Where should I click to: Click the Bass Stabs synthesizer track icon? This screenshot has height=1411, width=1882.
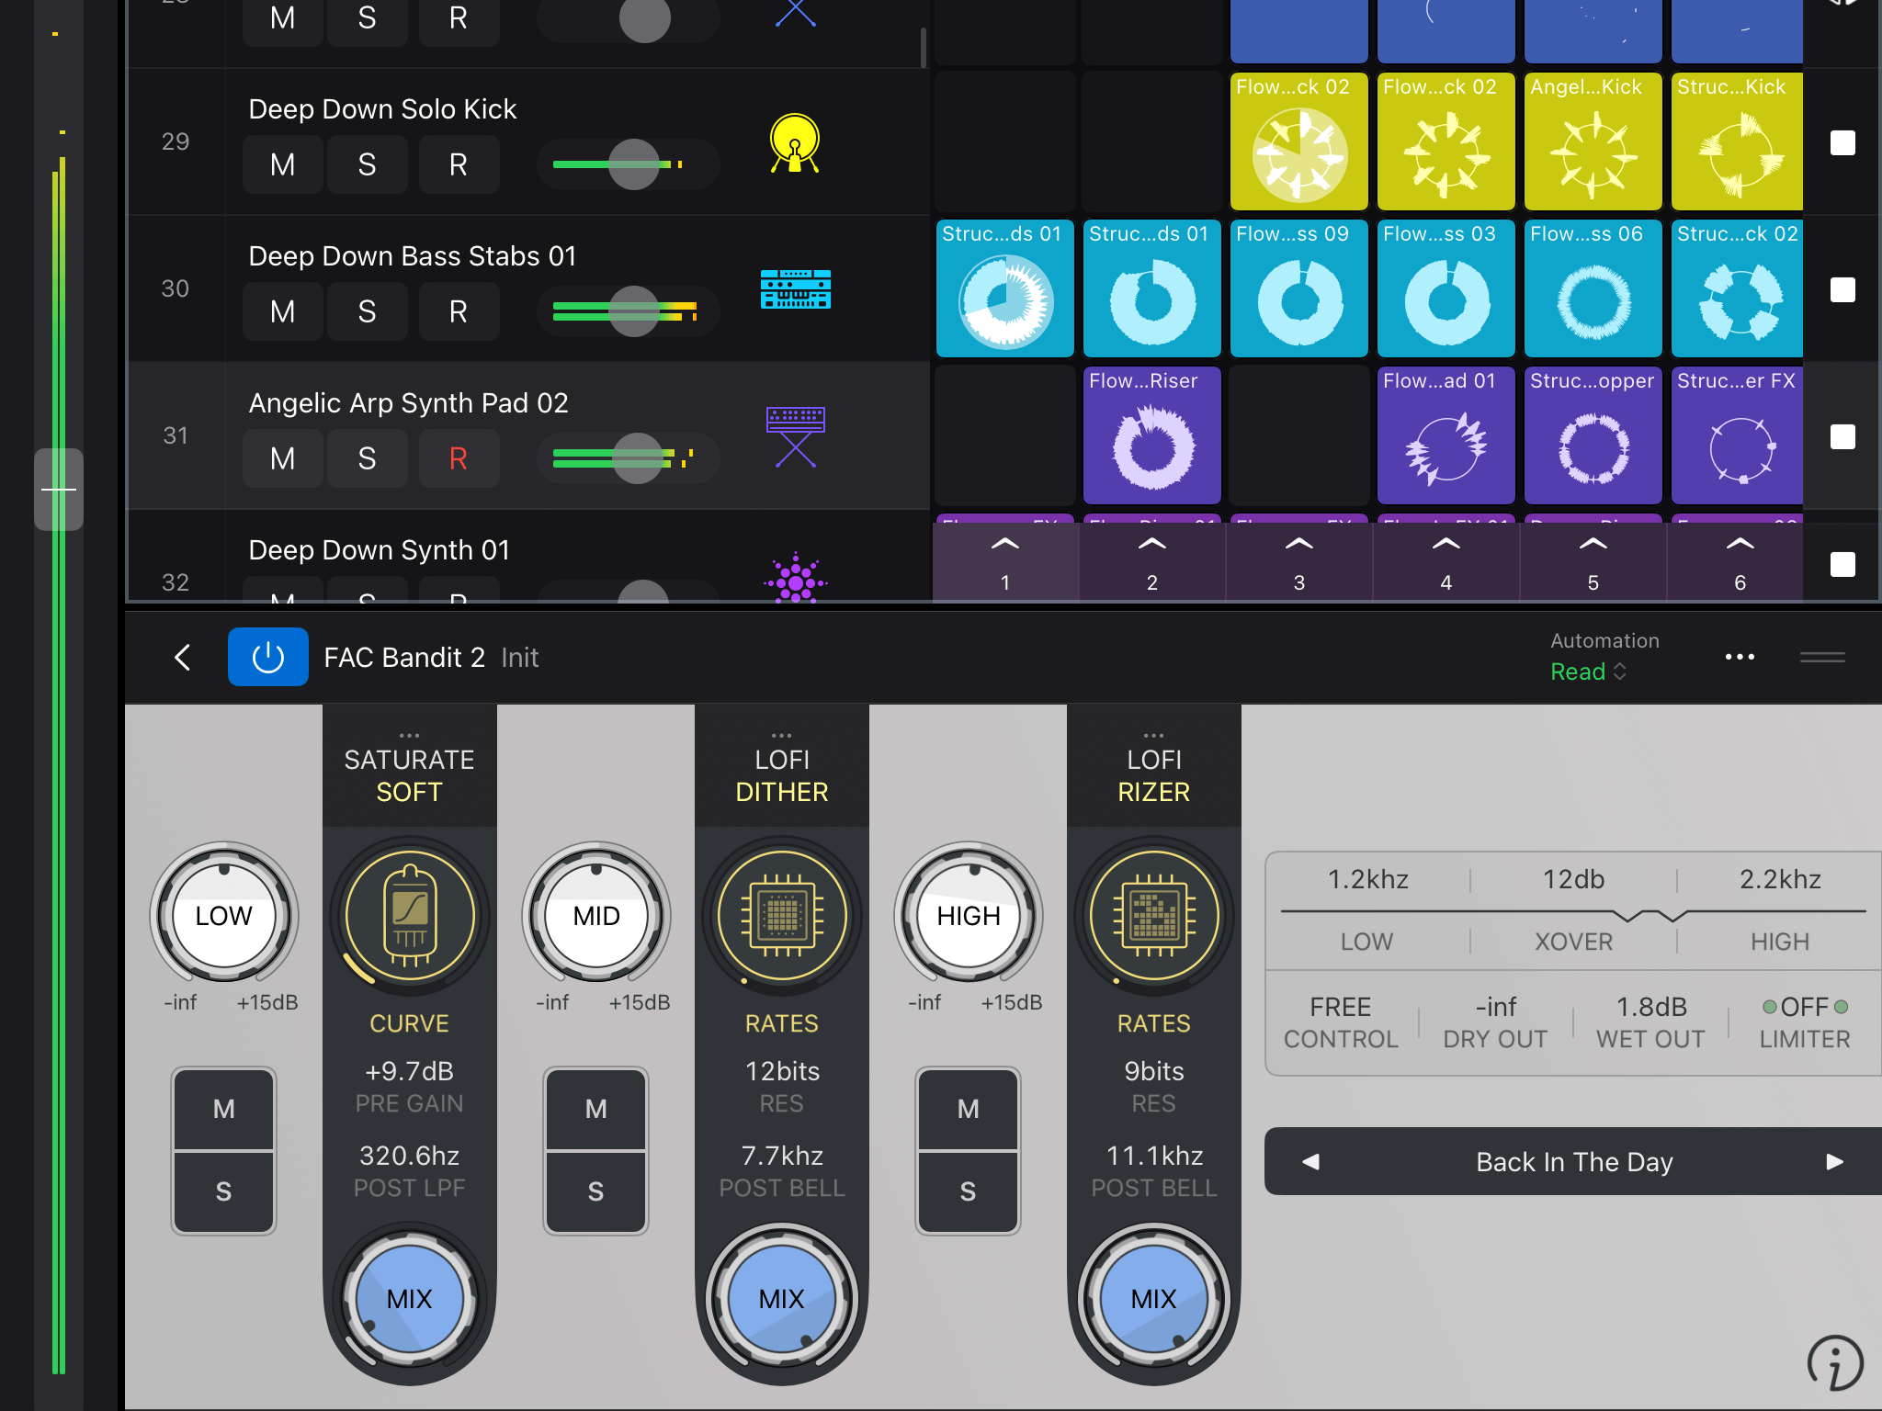[795, 289]
